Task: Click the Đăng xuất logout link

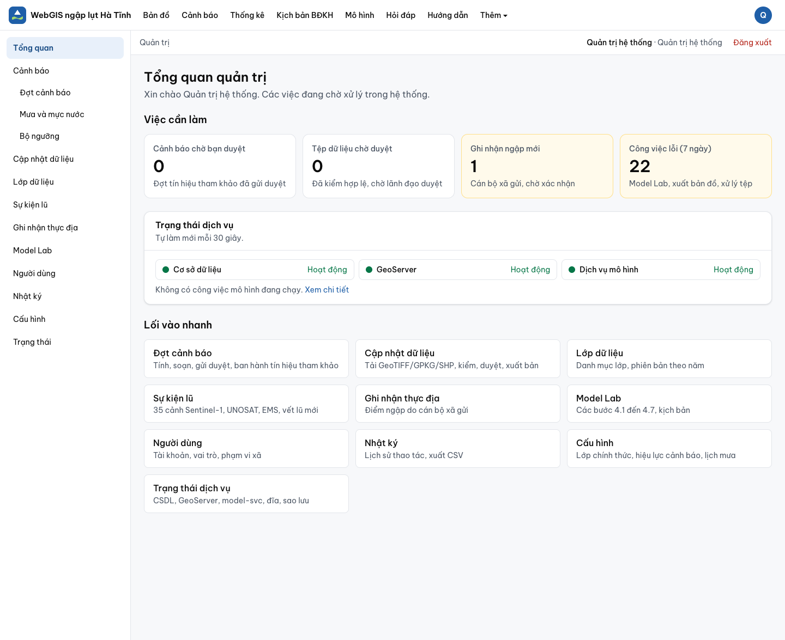Action: [x=752, y=42]
